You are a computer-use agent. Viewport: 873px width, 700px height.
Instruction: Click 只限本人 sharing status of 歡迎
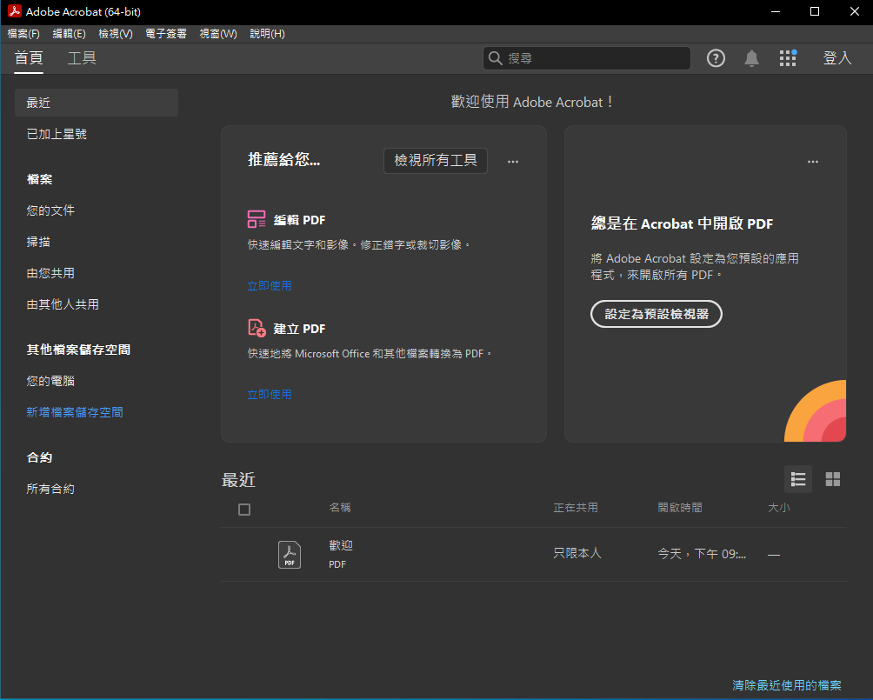[577, 553]
